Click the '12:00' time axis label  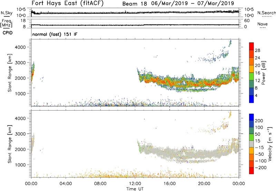click(x=135, y=184)
